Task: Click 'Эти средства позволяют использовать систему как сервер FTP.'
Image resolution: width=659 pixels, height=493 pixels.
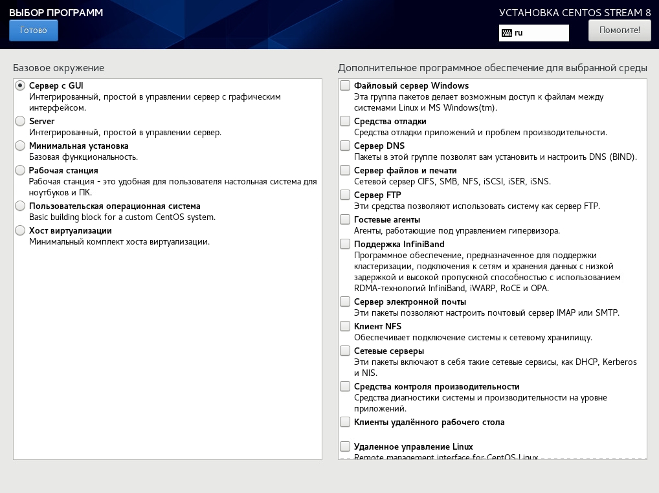Action: click(x=477, y=206)
